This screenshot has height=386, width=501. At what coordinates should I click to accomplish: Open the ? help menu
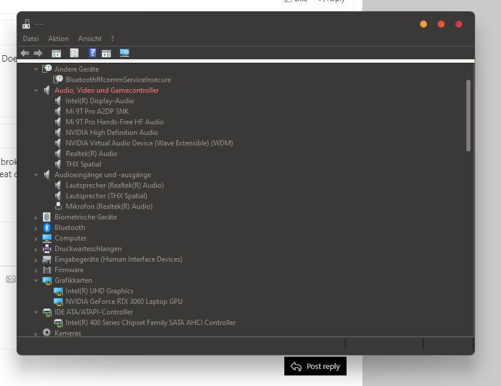112,39
